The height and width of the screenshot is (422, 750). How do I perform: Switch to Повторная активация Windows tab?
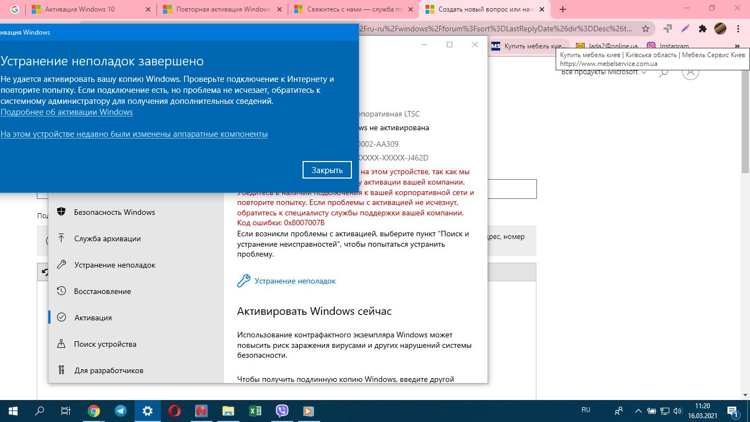222,9
